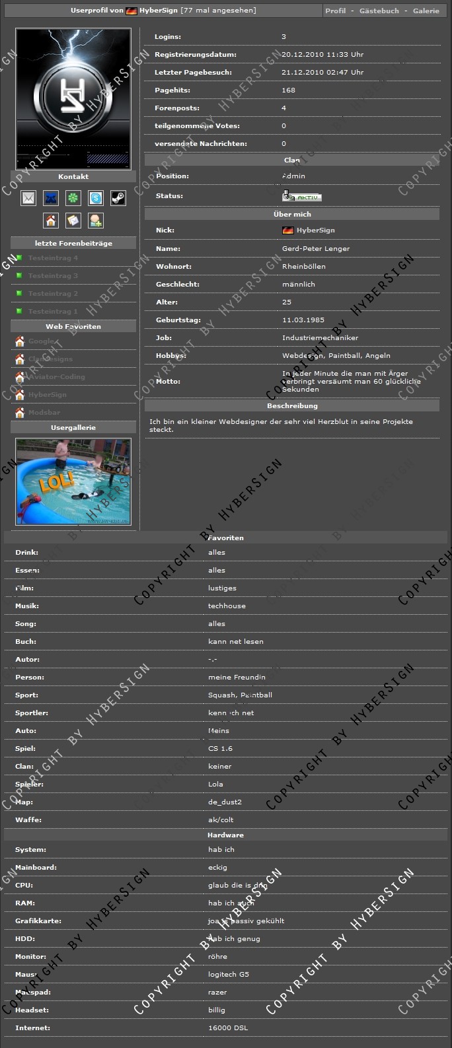
Task: Click the Waffe value ak/colt
Action: 221,820
